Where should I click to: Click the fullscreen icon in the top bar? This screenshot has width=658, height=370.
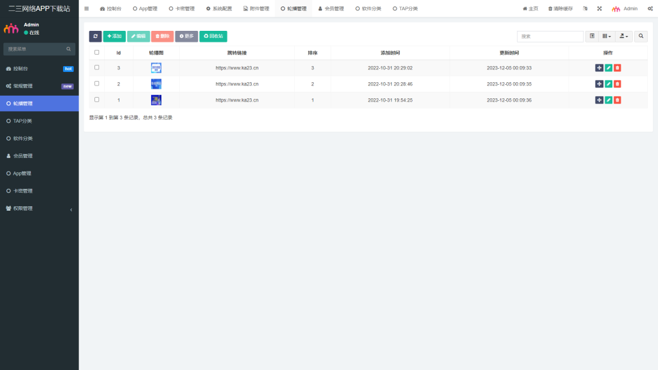[x=599, y=9]
